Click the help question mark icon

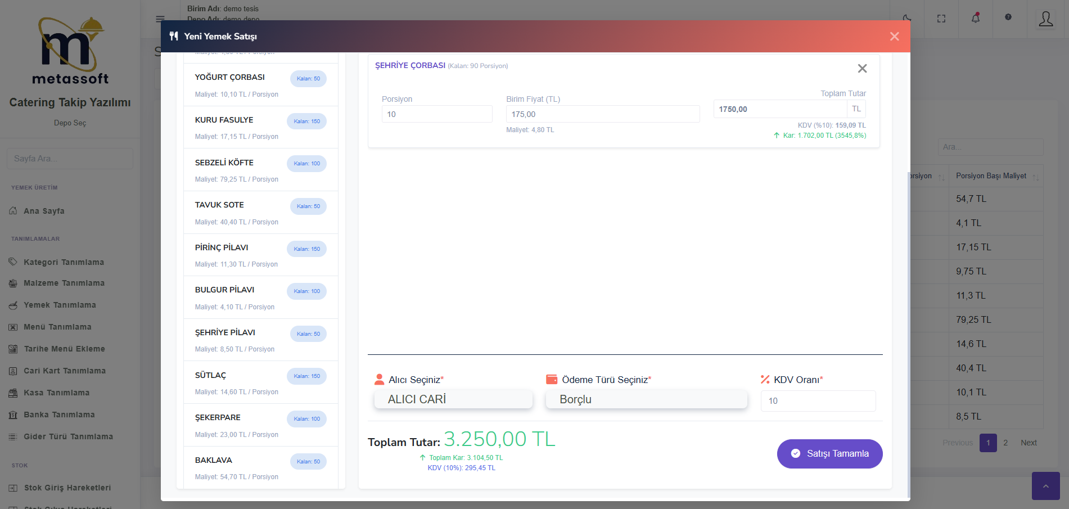pyautogui.click(x=1008, y=17)
